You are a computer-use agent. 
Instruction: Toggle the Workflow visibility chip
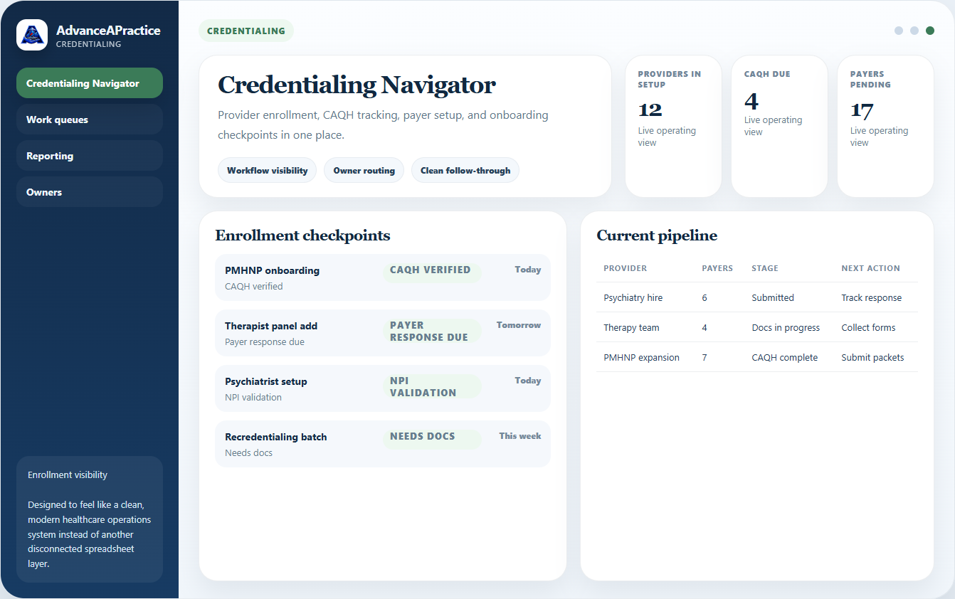267,170
